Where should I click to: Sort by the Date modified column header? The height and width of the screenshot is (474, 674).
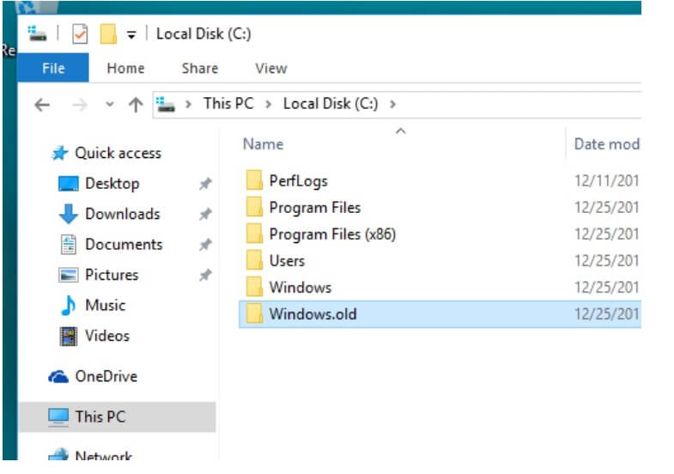click(606, 144)
